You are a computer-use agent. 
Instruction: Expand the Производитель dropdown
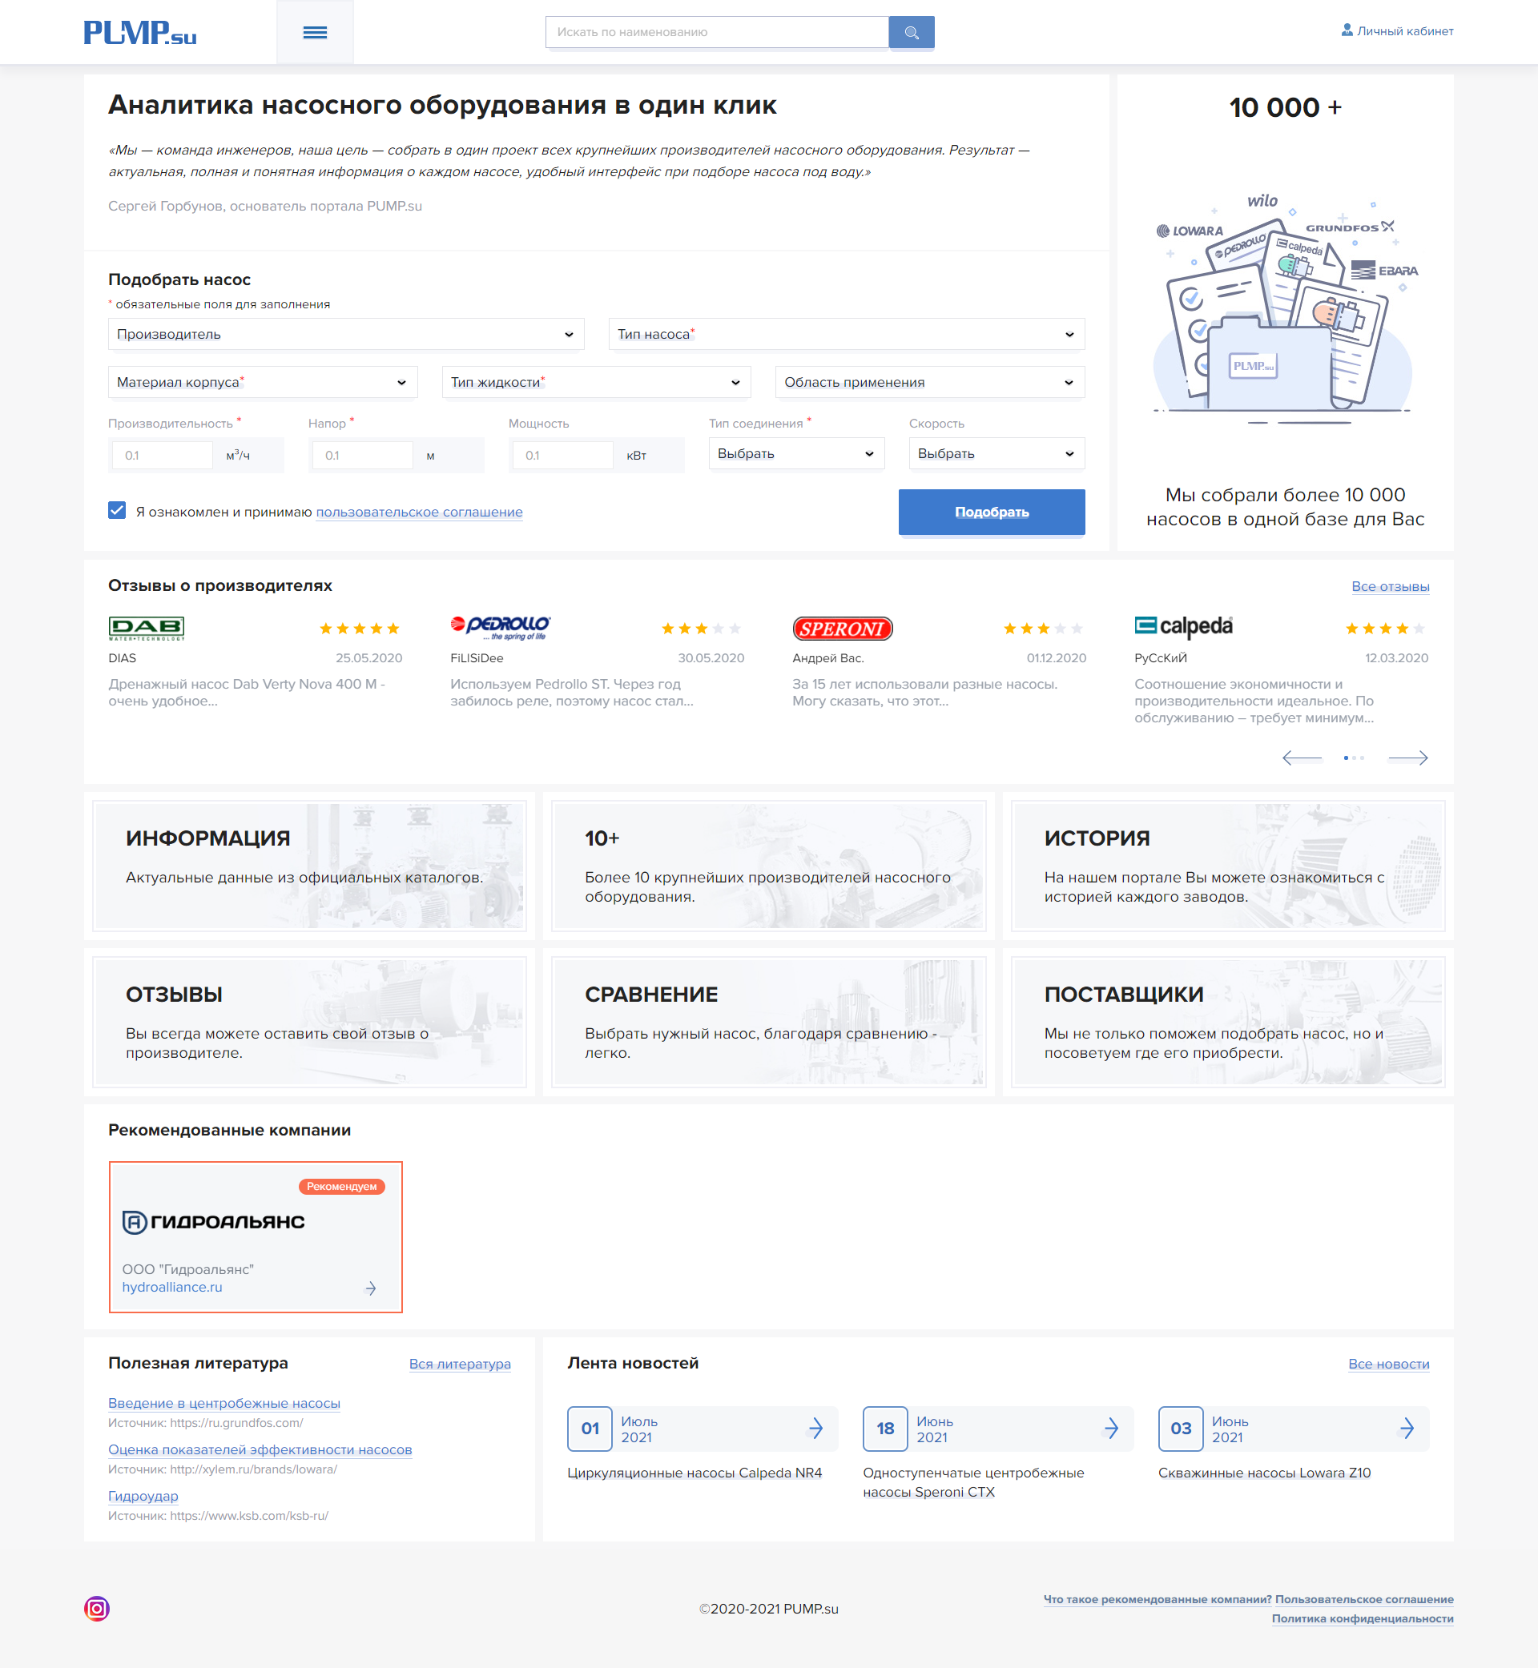345,334
